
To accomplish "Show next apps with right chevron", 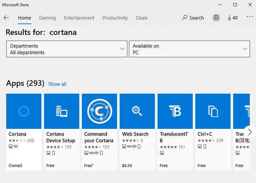I will click(250, 132).
